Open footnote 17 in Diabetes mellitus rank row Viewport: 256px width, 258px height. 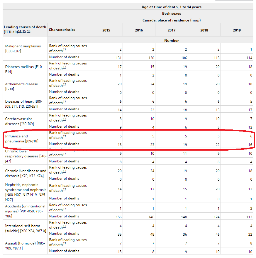tap(65, 67)
